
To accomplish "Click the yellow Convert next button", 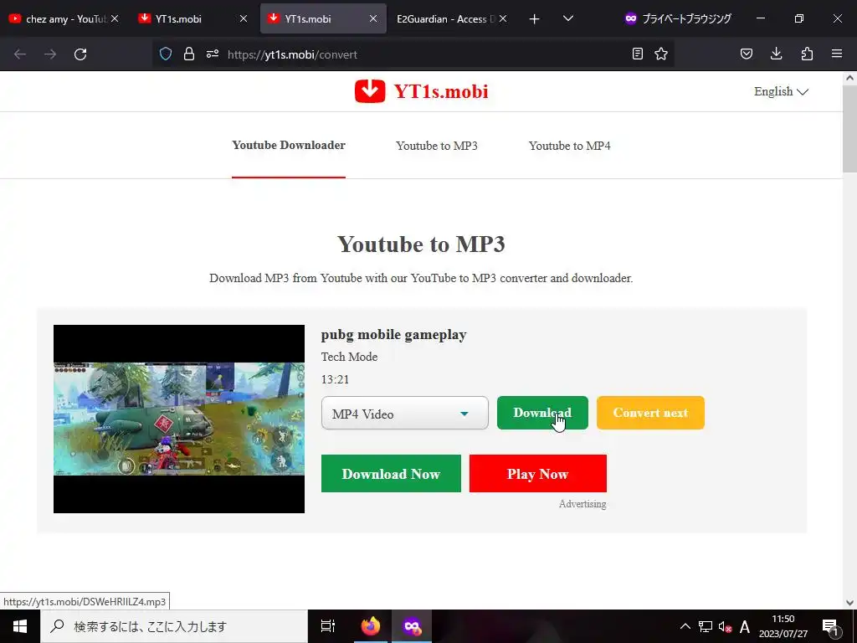I will (650, 413).
